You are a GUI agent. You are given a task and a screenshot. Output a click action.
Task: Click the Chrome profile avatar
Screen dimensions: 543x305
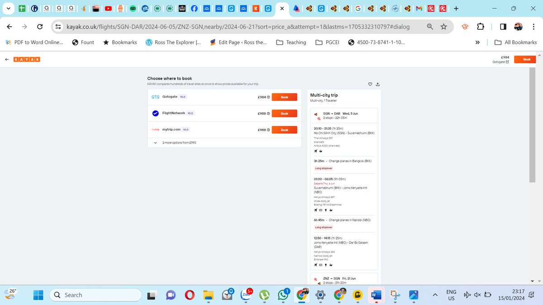point(518,27)
